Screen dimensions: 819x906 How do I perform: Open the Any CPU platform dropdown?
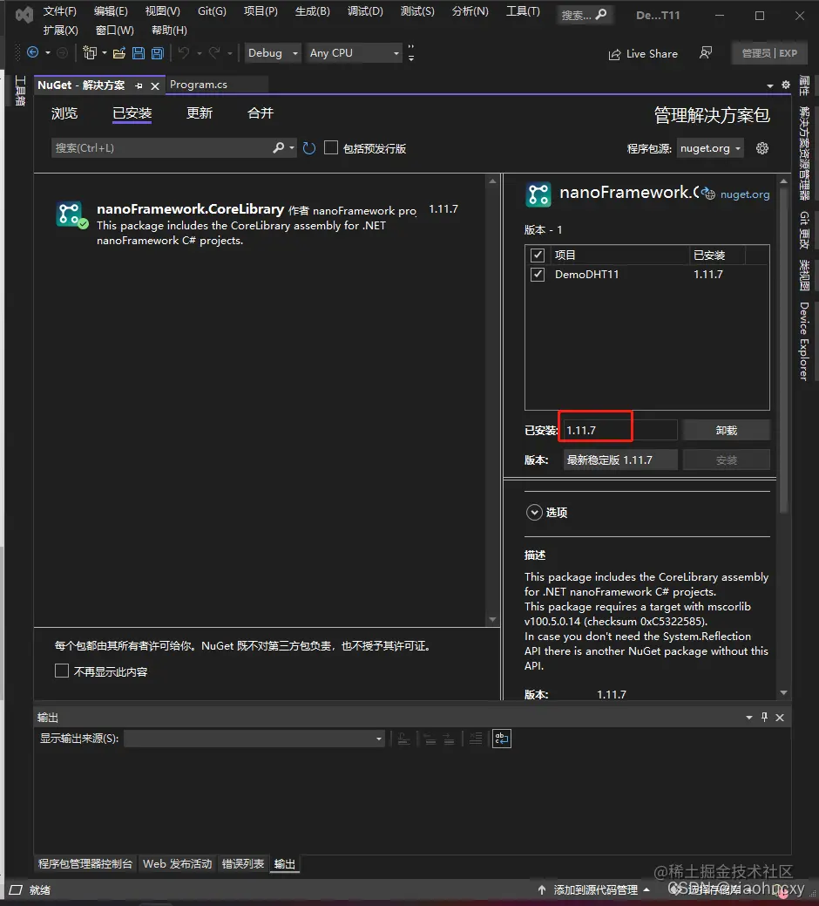pos(354,53)
